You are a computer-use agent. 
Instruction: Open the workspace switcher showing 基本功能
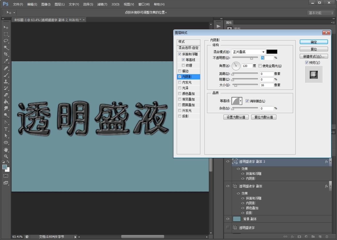click(320, 12)
